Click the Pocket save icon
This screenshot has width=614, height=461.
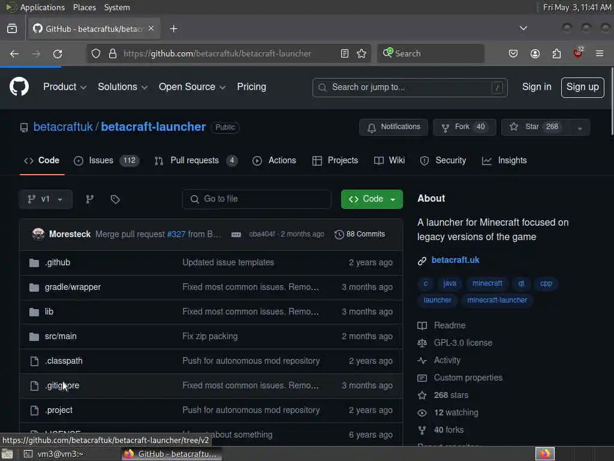[513, 53]
